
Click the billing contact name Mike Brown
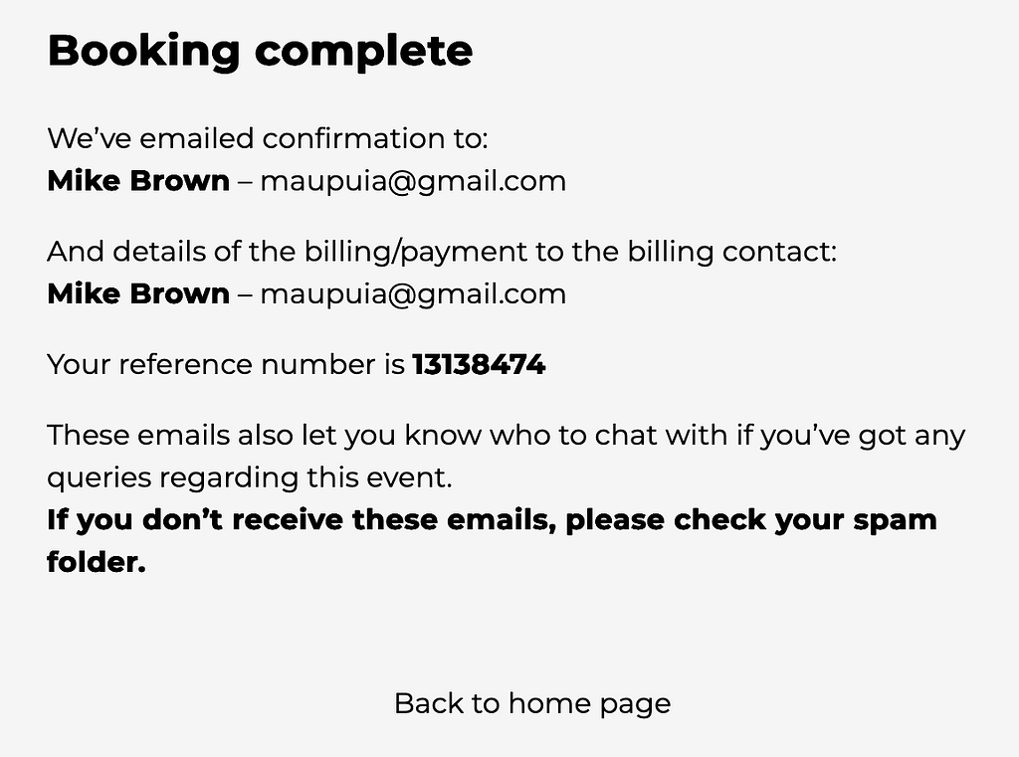click(x=138, y=293)
